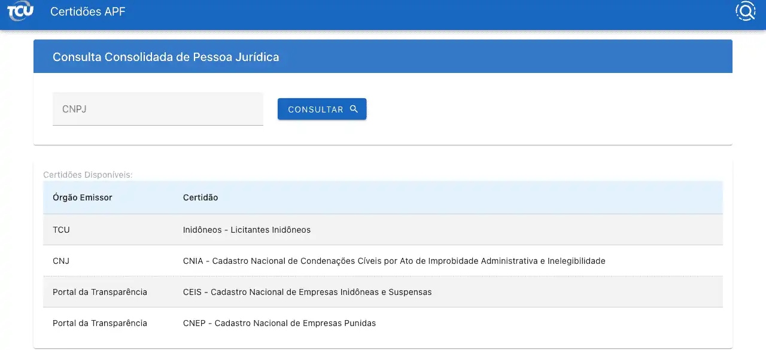Viewport: 766px width, 350px height.
Task: Click the Certidões Disponíveis label
Action: click(88, 175)
